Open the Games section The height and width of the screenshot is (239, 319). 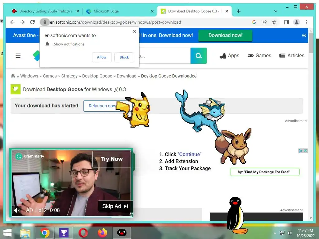pos(259,55)
